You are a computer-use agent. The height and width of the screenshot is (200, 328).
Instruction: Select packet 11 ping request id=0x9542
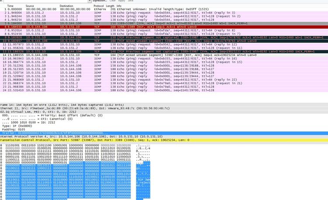pyautogui.click(x=164, y=45)
